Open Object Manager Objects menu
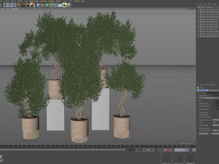 click(214, 5)
